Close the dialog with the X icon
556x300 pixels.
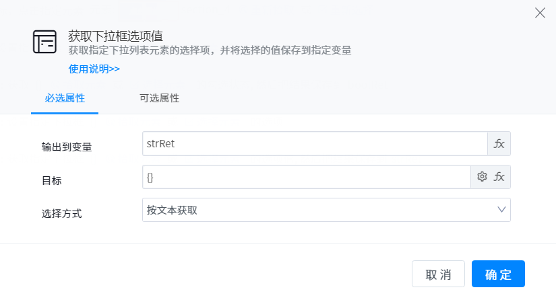click(x=540, y=13)
